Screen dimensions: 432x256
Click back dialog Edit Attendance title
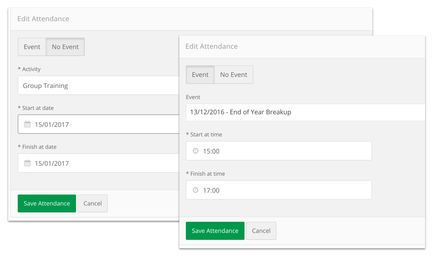(43, 19)
